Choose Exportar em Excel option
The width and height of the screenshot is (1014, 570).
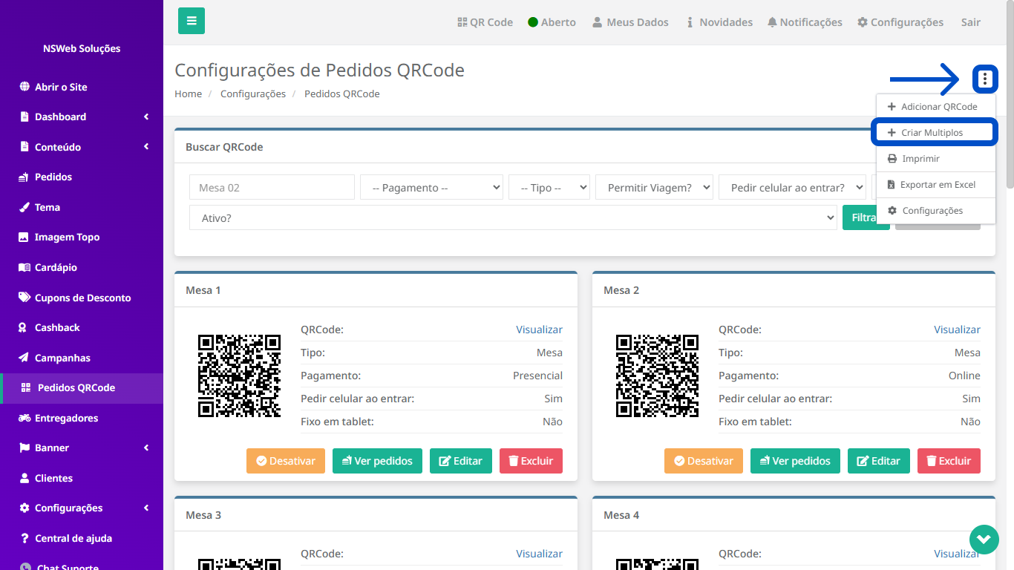[936, 185]
